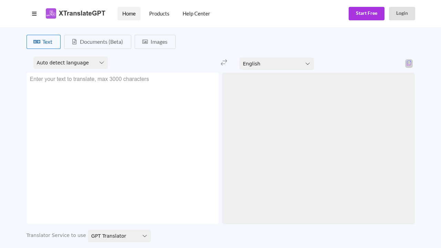This screenshot has height=248, width=441.
Task: Swap the translation language direction
Action: point(224,62)
